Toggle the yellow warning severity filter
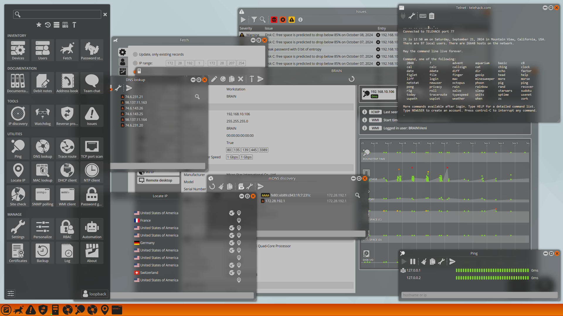Screen dimensions: 563x316 291,20
